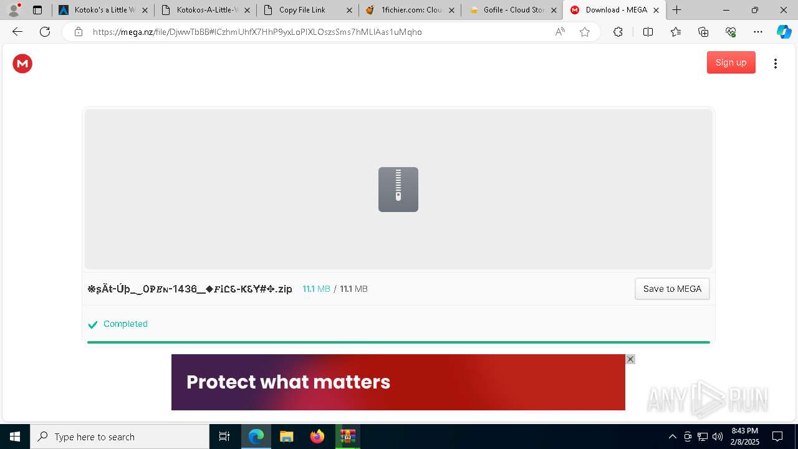Open WinRAR from taskbar
798x449 pixels.
click(348, 437)
